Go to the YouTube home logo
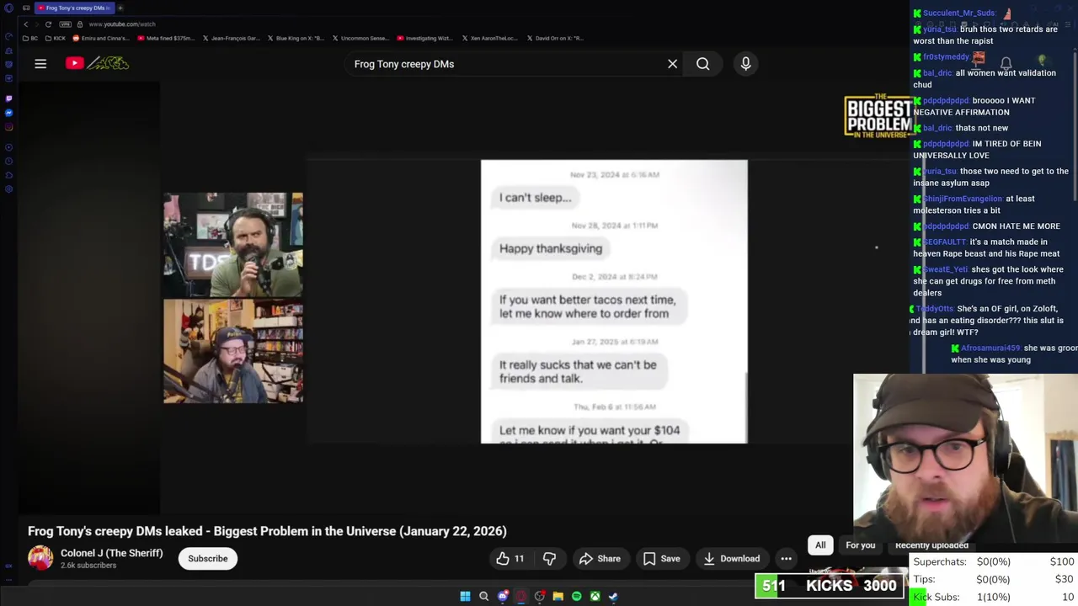The height and width of the screenshot is (606, 1078). tap(97, 63)
